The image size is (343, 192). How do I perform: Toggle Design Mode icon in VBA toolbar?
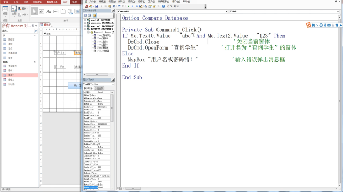point(140,6)
